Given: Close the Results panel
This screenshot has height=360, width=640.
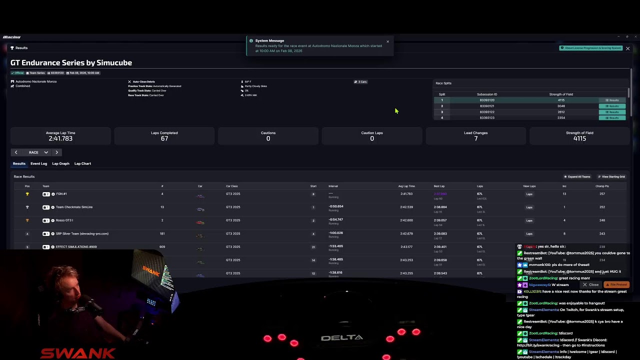Looking at the screenshot, I should coord(627,48).
